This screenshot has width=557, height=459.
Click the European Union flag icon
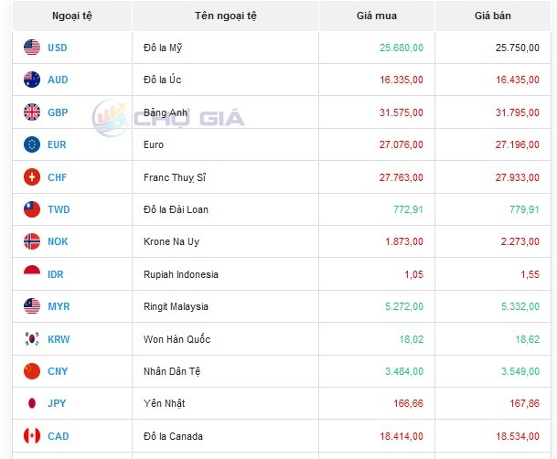pyautogui.click(x=32, y=144)
